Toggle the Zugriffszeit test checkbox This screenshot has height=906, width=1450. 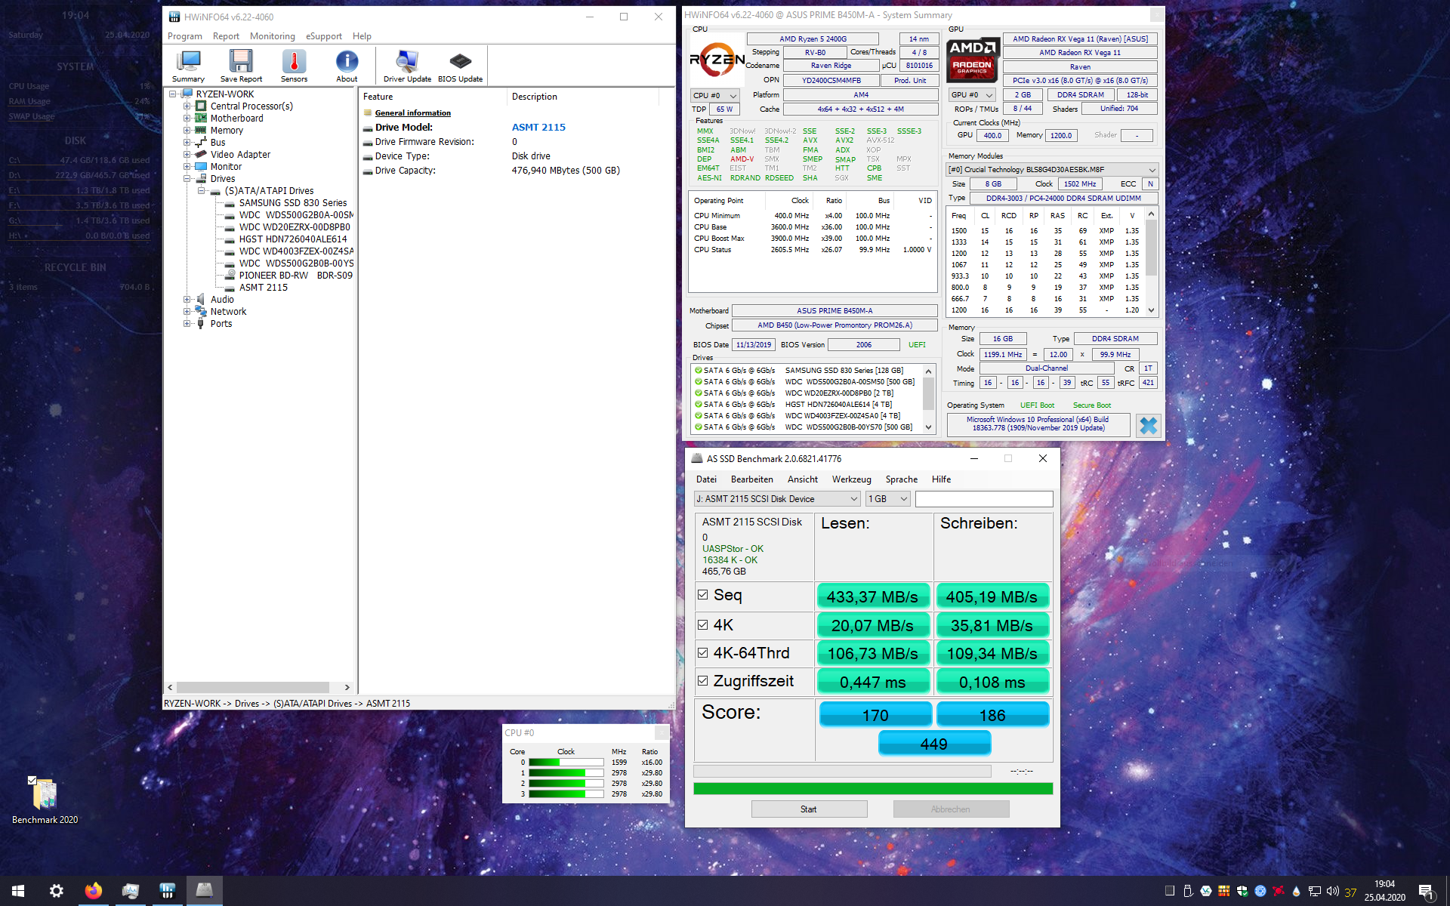[703, 680]
